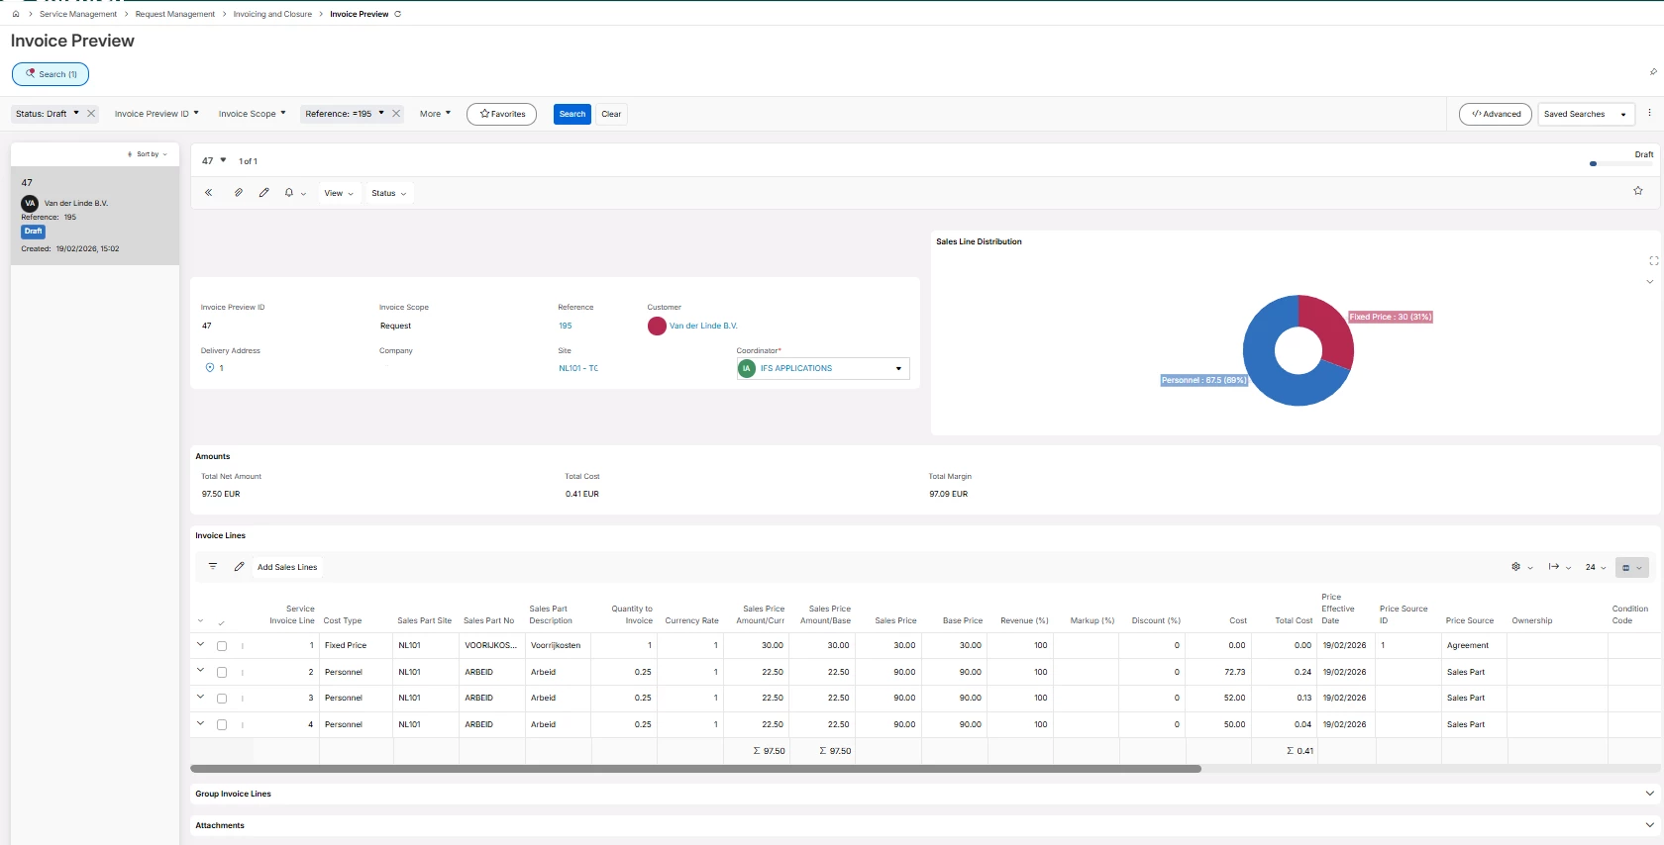Click the horizontal scrollbar under Invoice Lines
This screenshot has height=845, width=1664.
[x=695, y=769]
